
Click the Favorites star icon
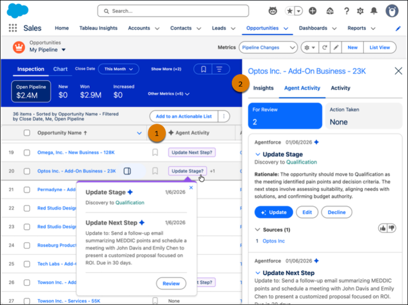point(289,11)
